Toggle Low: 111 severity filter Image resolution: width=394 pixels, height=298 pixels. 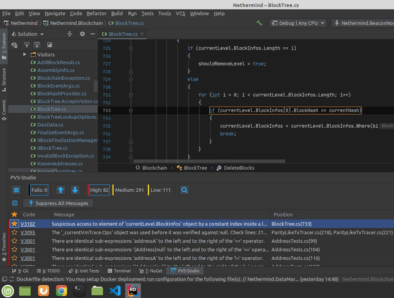tap(160, 190)
